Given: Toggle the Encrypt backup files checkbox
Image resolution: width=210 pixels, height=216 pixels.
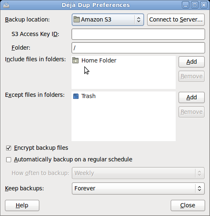Looking at the screenshot, I should click(x=9, y=148).
